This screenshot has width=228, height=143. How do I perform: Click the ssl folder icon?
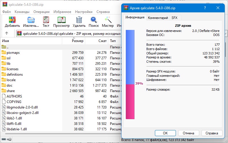tap(4, 58)
